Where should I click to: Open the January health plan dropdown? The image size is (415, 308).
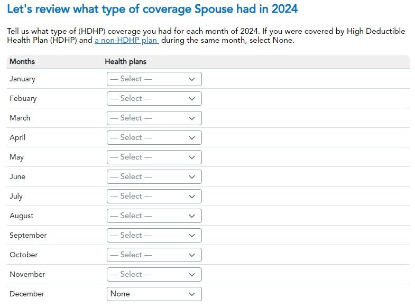coord(154,79)
